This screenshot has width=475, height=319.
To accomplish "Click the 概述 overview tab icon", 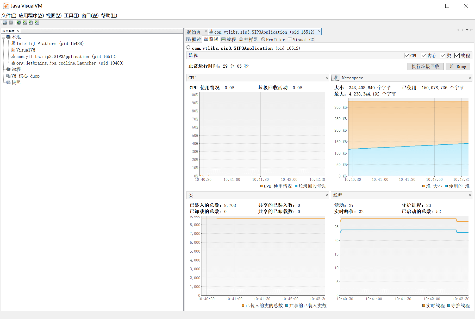I will 189,40.
